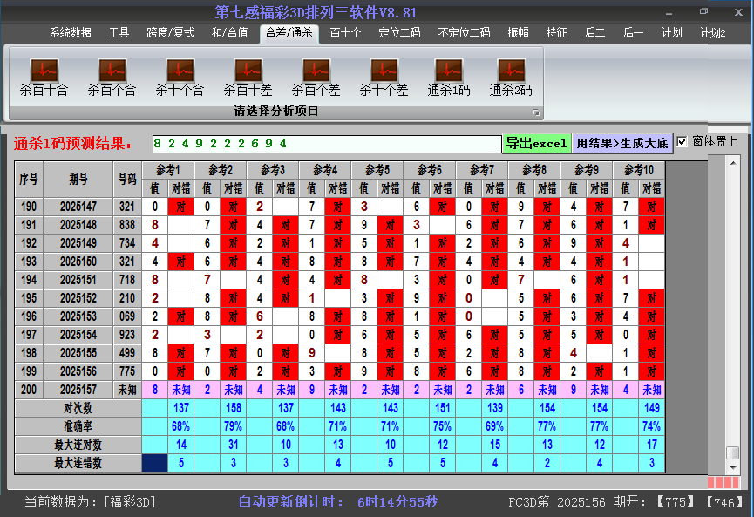Switch to the 跨度/复式 tab
Viewport: 754px width, 517px height.
(170, 33)
